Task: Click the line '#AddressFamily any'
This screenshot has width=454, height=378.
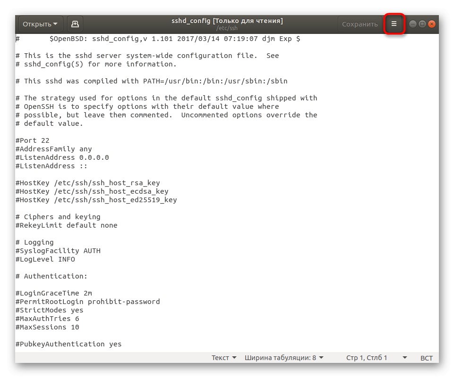Action: [x=53, y=149]
